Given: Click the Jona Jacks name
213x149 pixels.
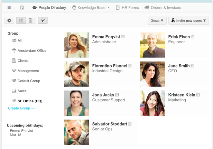Looking at the screenshot, I should coord(103,95).
